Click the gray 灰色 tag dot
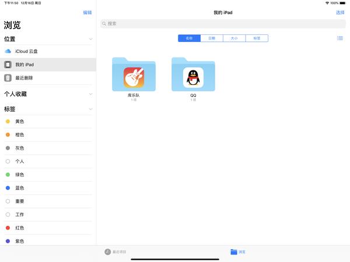Viewport: 350px width, 262px height. [x=8, y=148]
